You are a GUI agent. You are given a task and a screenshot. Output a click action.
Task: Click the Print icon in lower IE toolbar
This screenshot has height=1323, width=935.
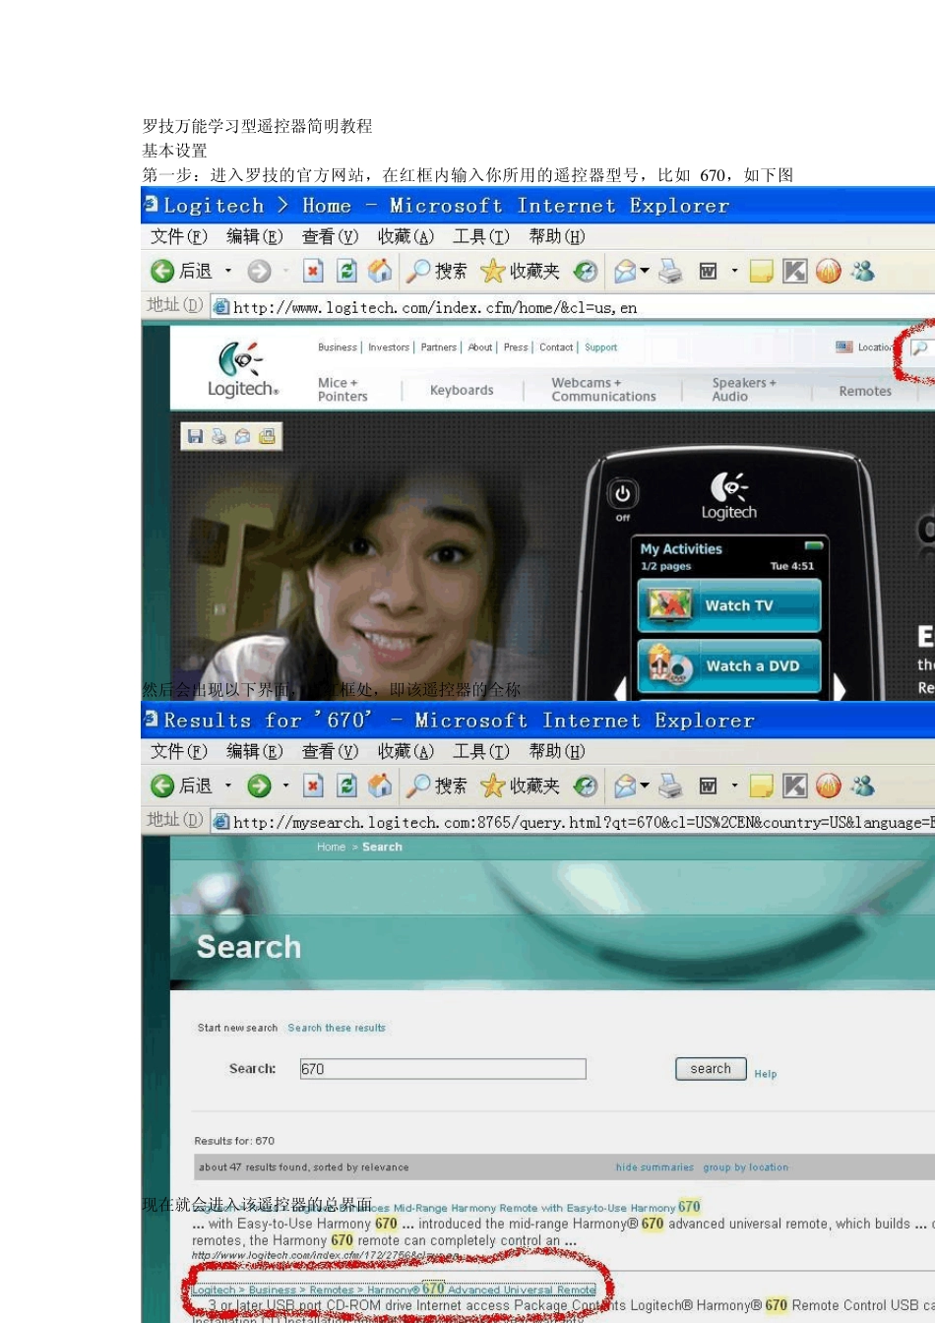click(x=670, y=786)
